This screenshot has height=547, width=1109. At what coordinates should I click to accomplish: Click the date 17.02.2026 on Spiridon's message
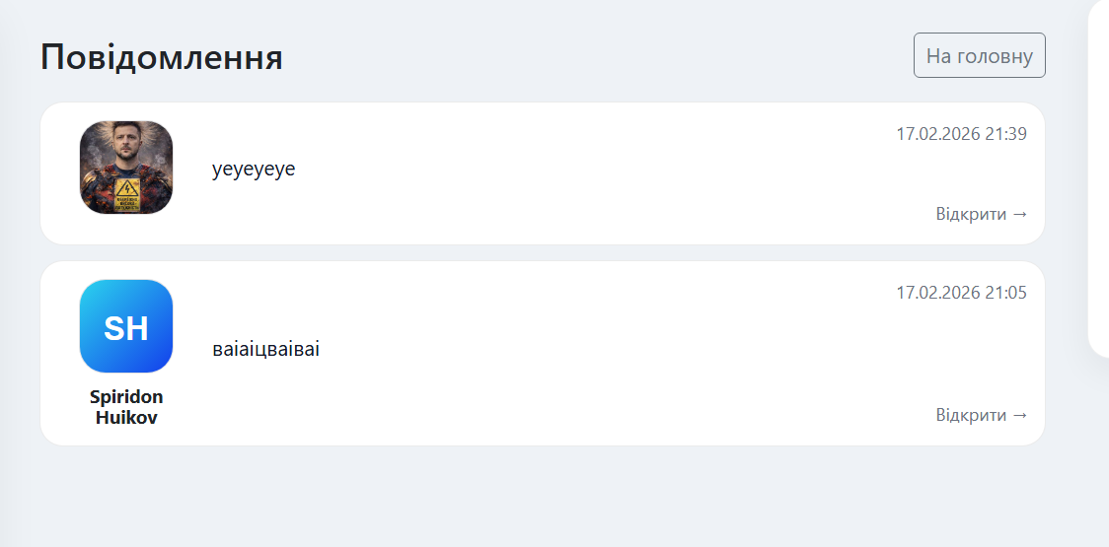[x=937, y=293]
